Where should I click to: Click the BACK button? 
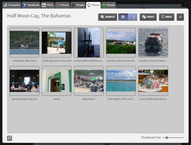[166, 17]
